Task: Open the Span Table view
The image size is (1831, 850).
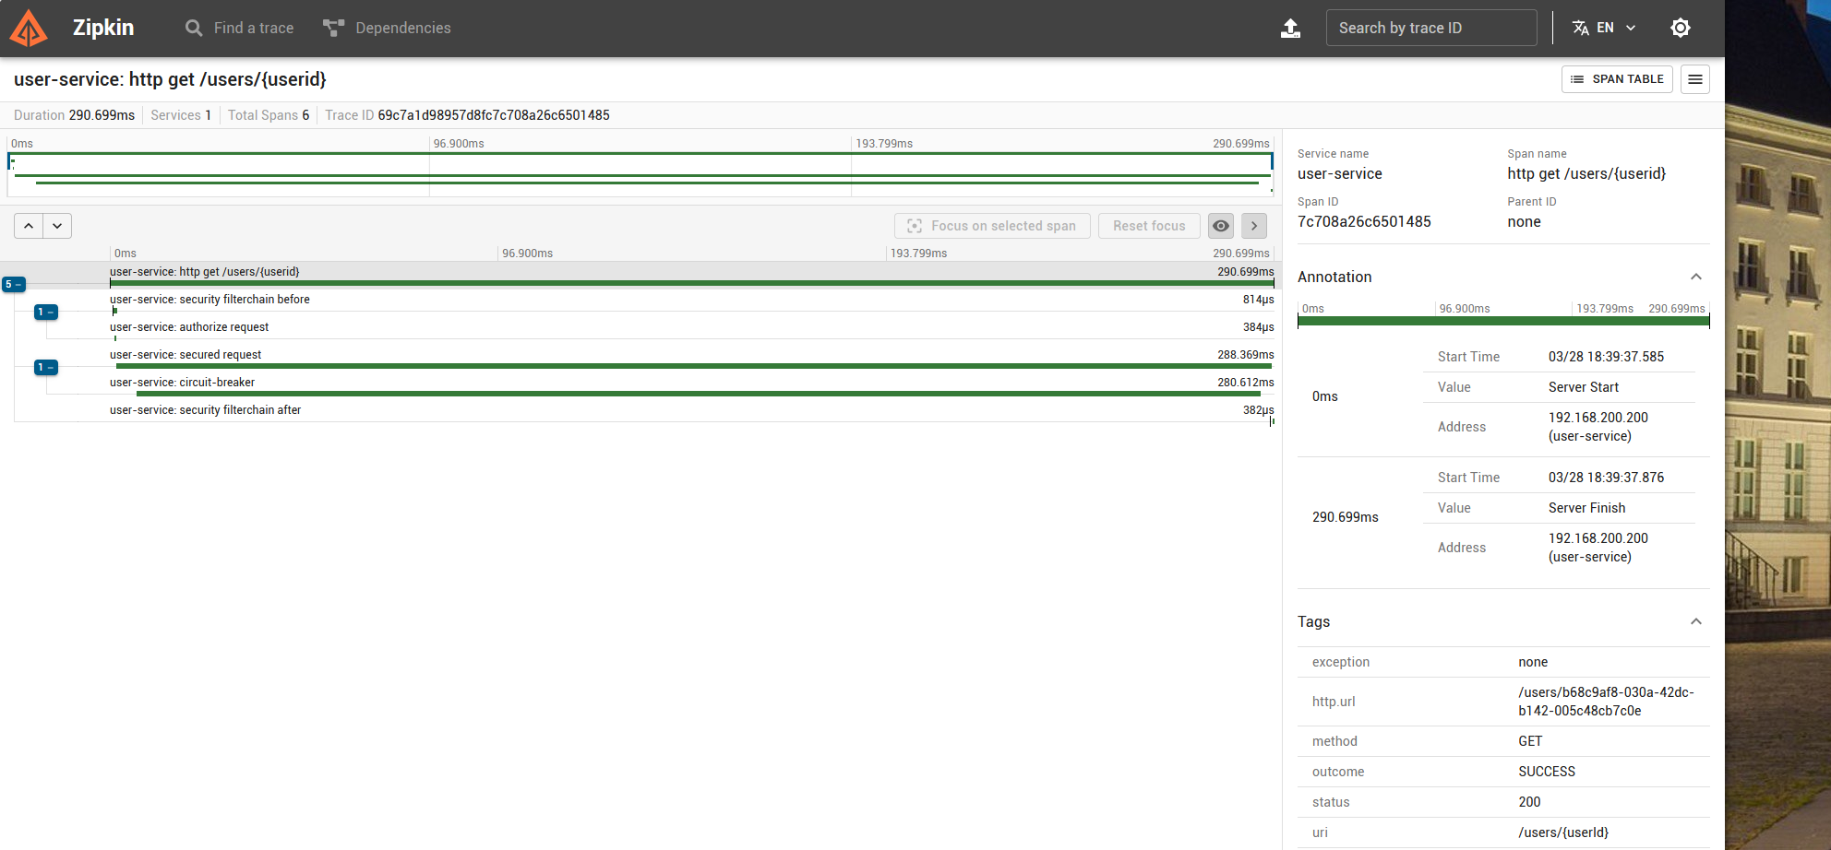Action: click(1617, 79)
